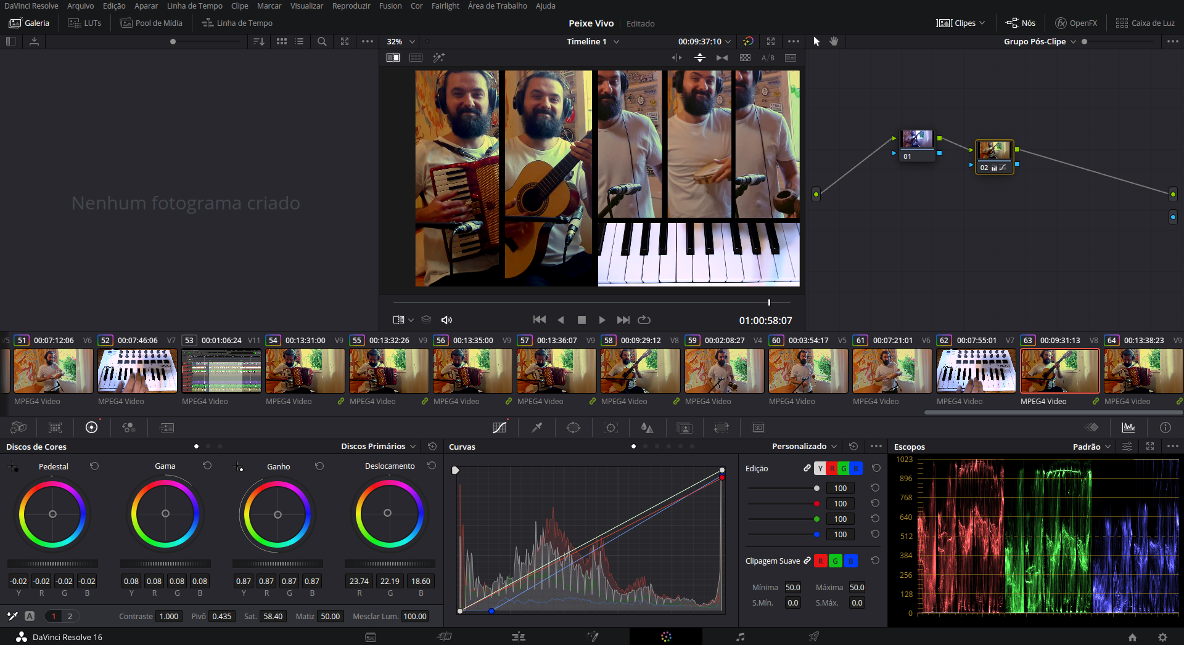Select the Qualifier eyedropper tool
Screen dimensions: 1184x645
pos(537,427)
